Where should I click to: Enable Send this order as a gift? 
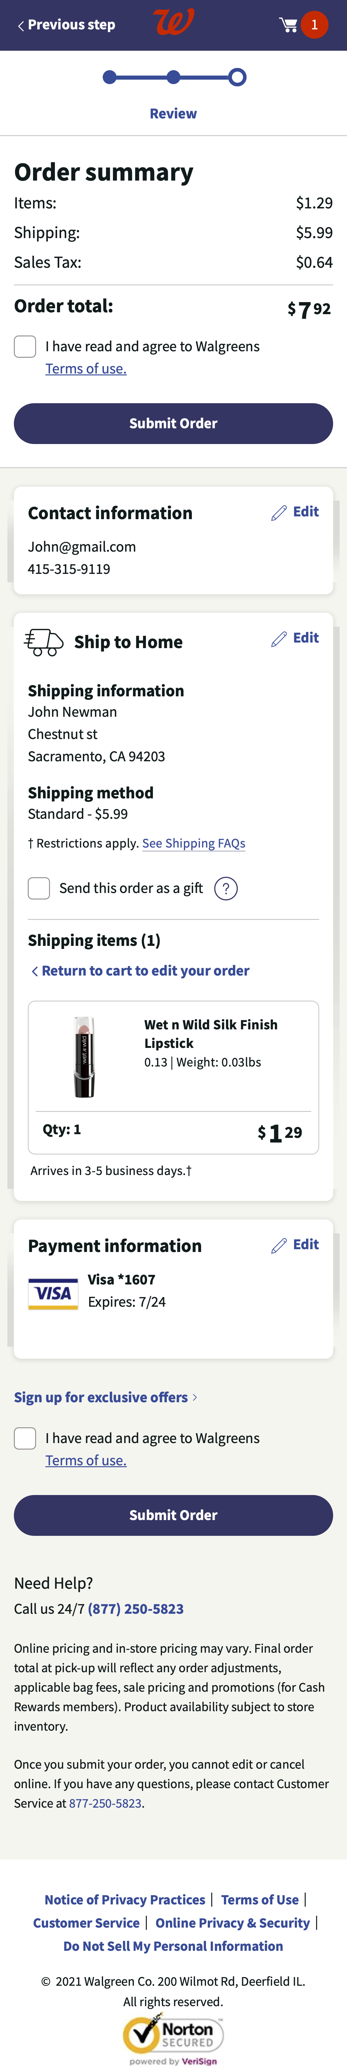(x=39, y=888)
